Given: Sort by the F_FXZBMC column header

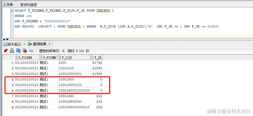Looking at the screenshot, I should tap(49, 57).
